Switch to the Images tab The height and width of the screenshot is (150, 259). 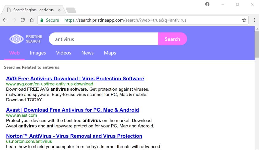tap(38, 53)
